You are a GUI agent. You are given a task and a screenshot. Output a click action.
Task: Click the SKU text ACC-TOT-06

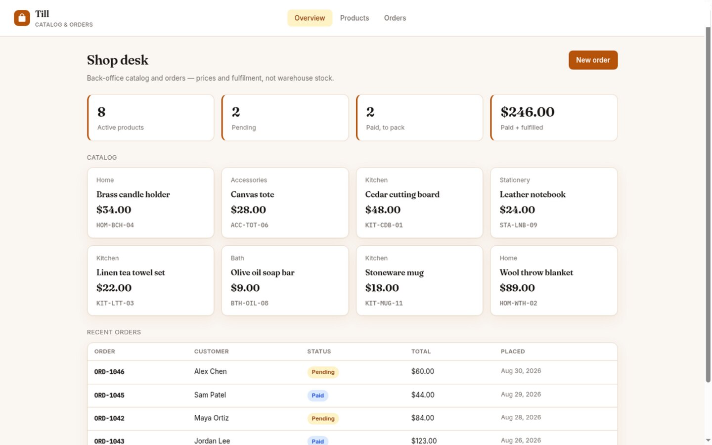coord(249,225)
